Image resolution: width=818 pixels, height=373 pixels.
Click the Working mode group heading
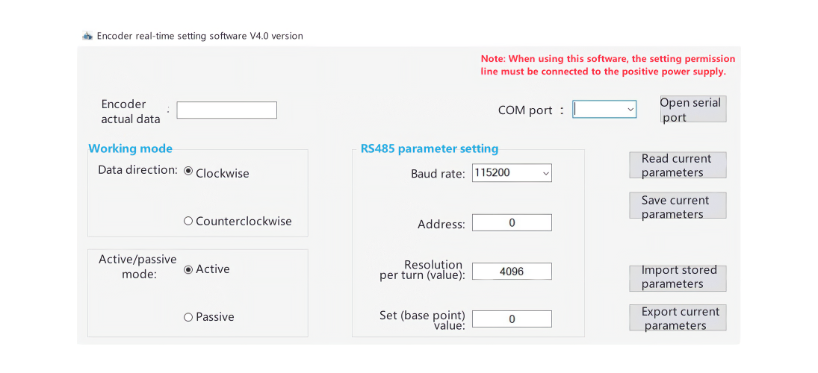coord(131,148)
